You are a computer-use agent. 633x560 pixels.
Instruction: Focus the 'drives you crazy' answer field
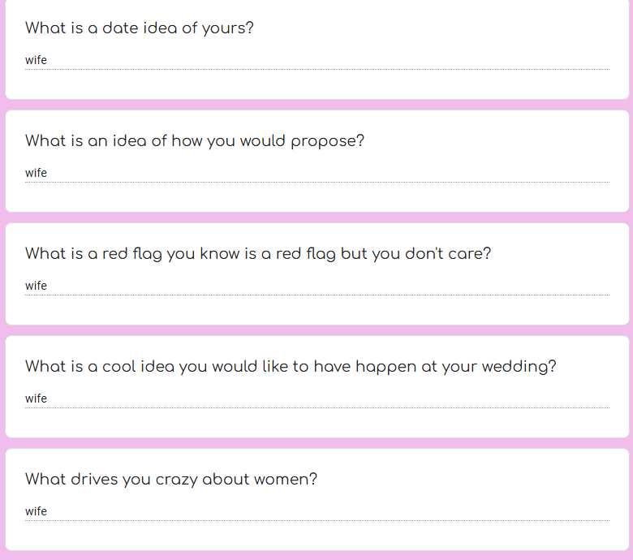[316, 511]
